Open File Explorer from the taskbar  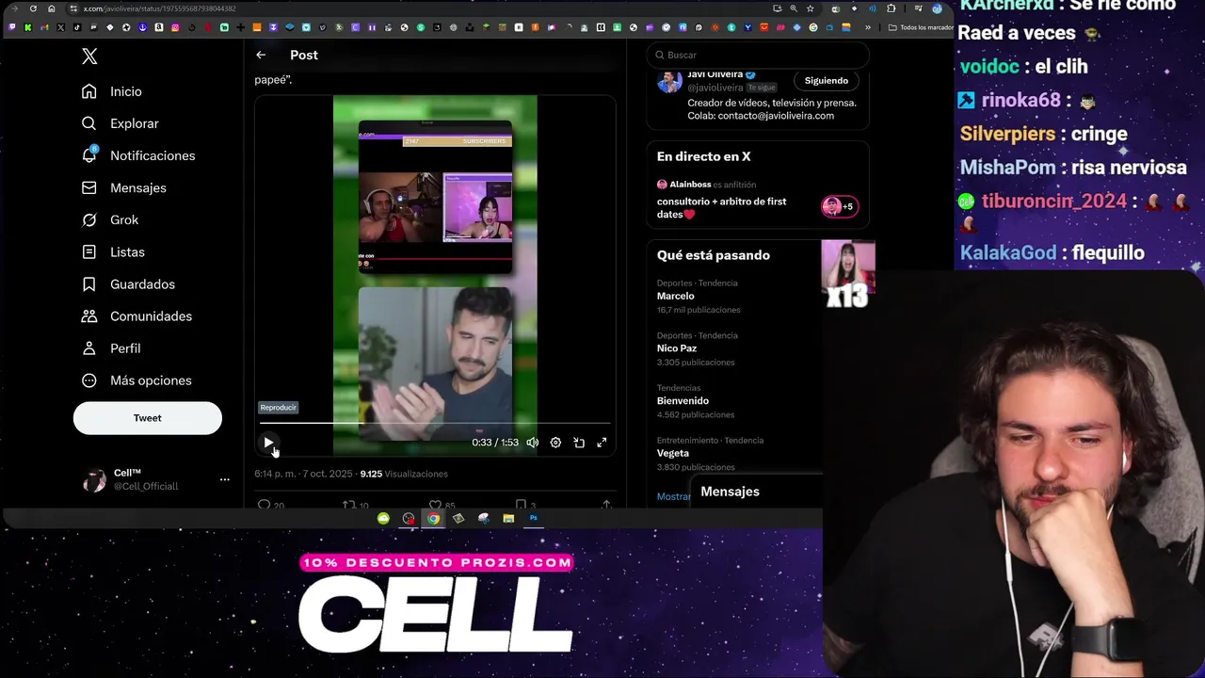pyautogui.click(x=508, y=518)
